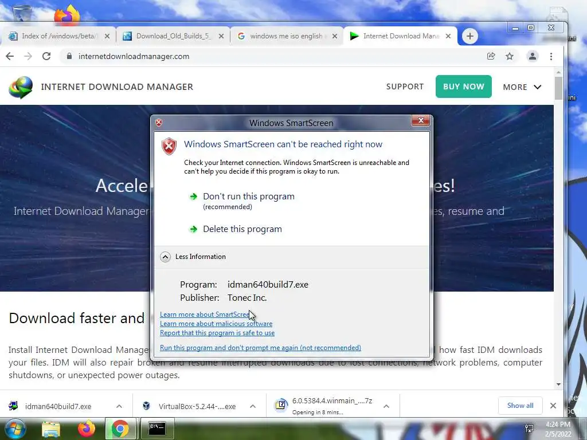Open the SUPPORT menu item

[x=405, y=87]
